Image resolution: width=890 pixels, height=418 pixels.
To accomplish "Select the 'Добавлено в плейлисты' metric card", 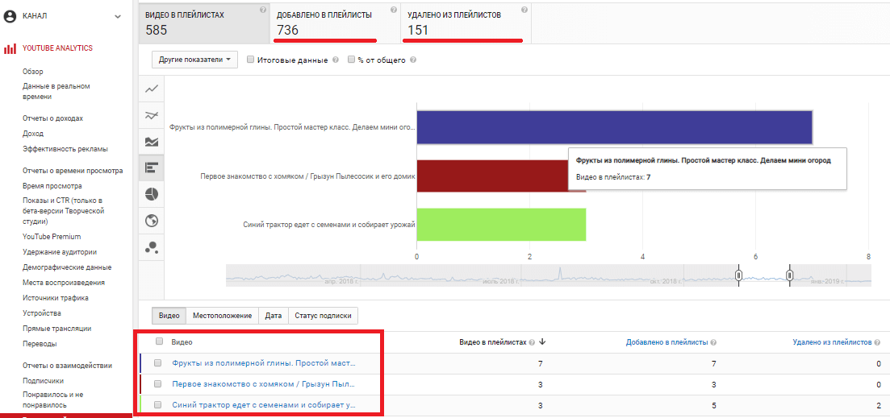I will click(335, 23).
